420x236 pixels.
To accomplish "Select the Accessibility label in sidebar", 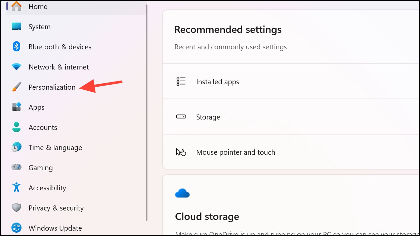I will (47, 188).
